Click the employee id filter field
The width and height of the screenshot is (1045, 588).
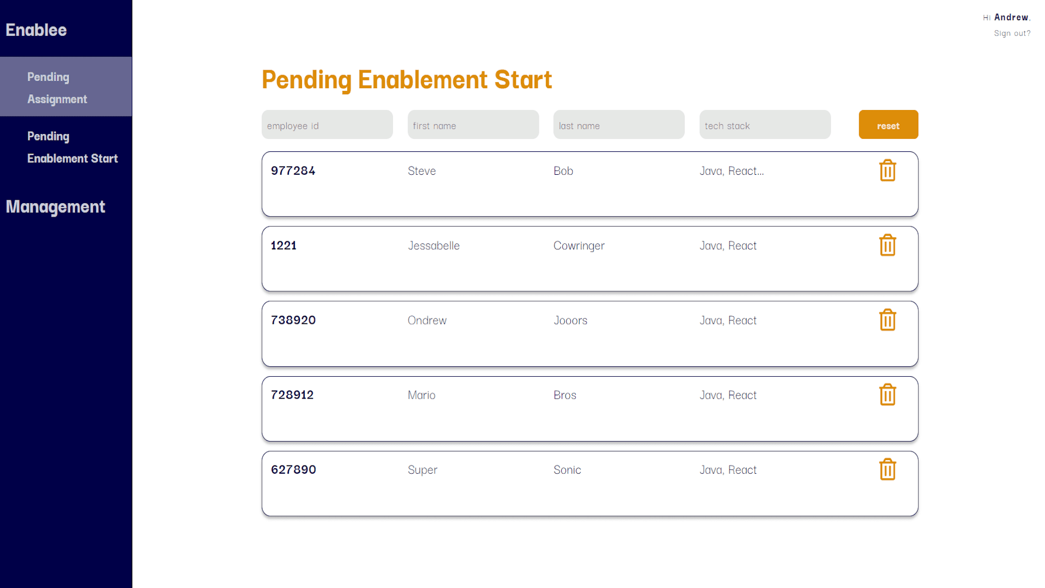(327, 125)
